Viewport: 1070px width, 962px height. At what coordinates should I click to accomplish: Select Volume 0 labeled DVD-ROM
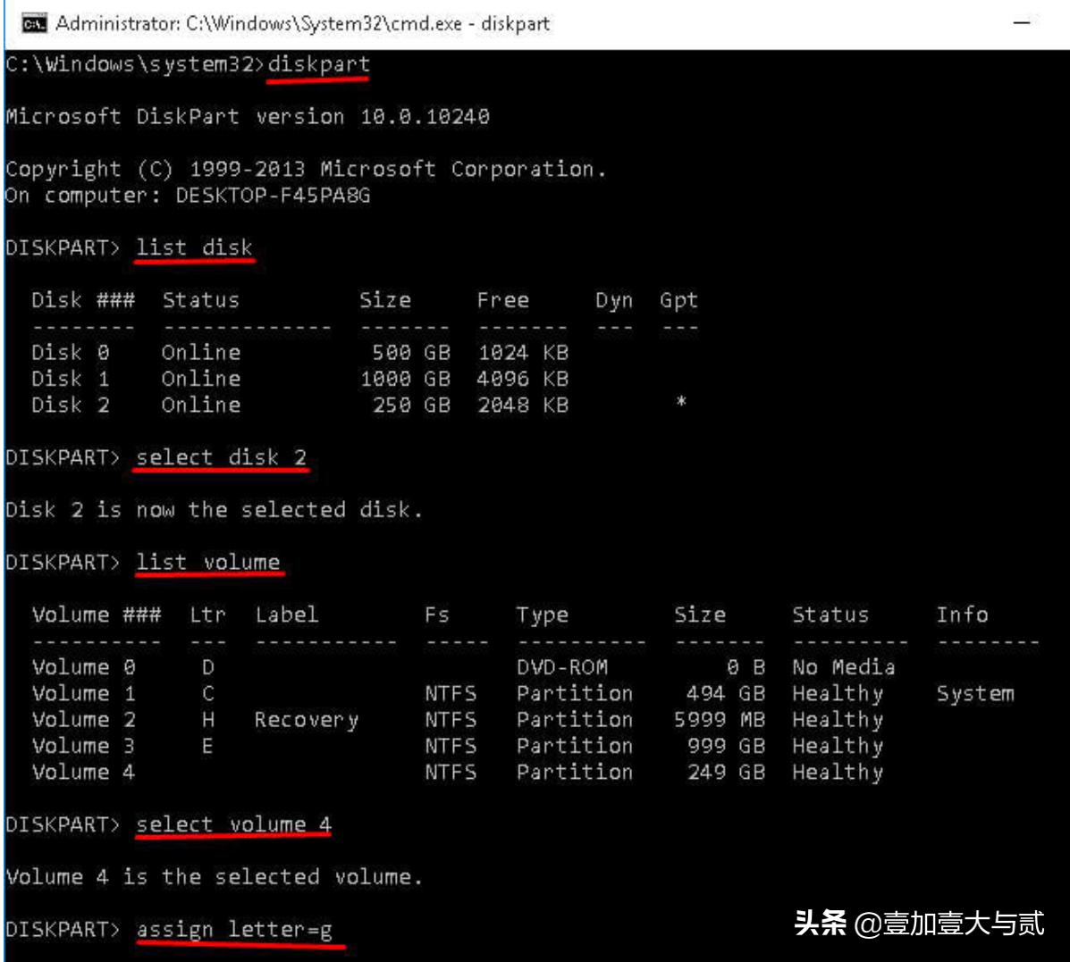click(x=85, y=666)
